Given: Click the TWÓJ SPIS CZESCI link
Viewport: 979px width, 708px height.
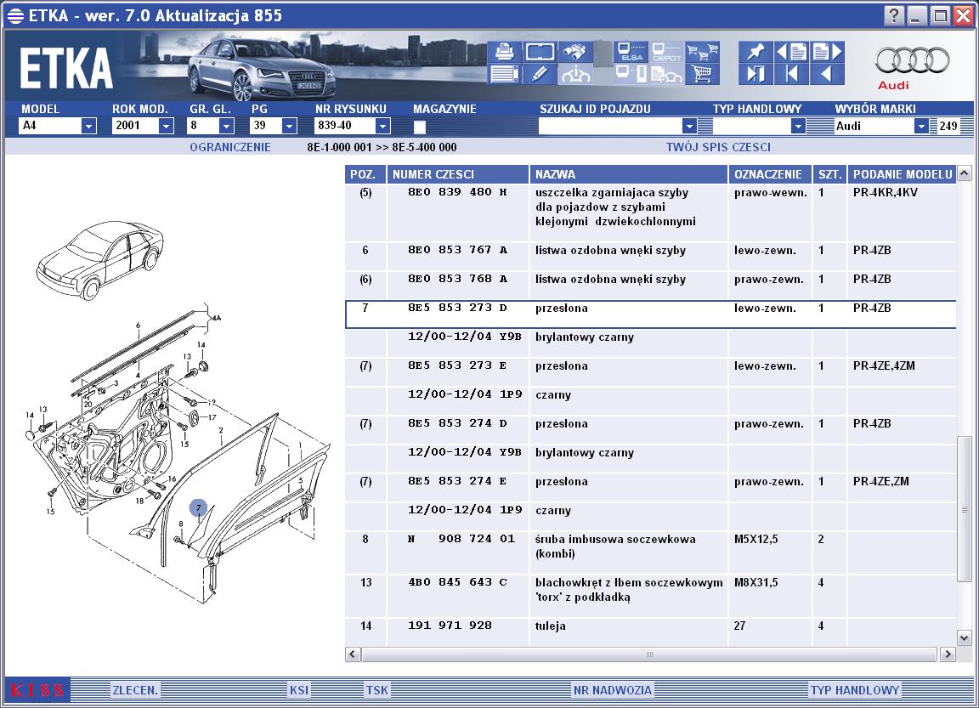Looking at the screenshot, I should 718,147.
